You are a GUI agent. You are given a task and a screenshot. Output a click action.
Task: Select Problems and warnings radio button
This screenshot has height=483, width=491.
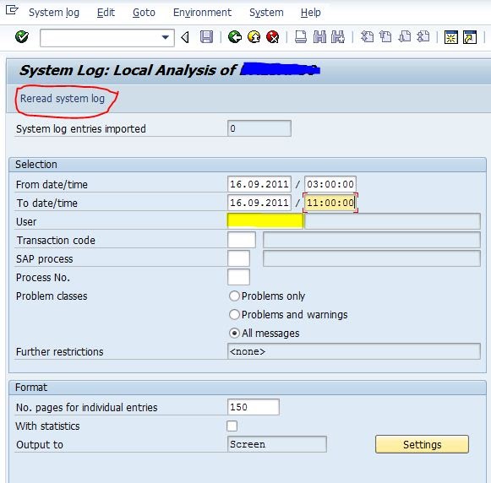pos(234,314)
